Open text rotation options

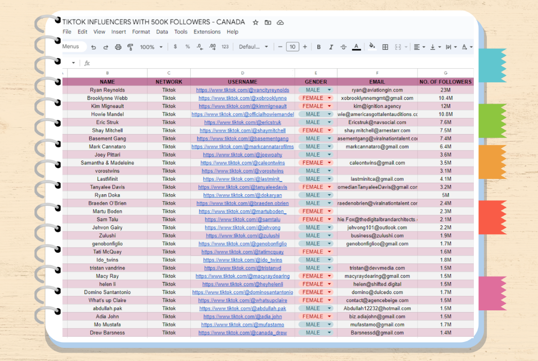tap(467, 47)
